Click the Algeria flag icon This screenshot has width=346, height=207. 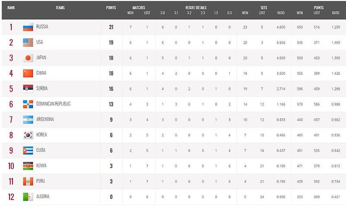tap(28, 197)
